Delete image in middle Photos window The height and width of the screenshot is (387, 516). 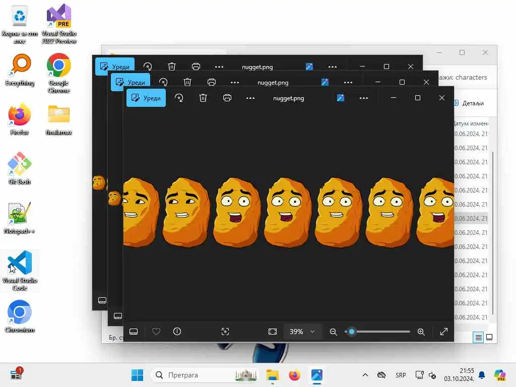[x=187, y=82]
